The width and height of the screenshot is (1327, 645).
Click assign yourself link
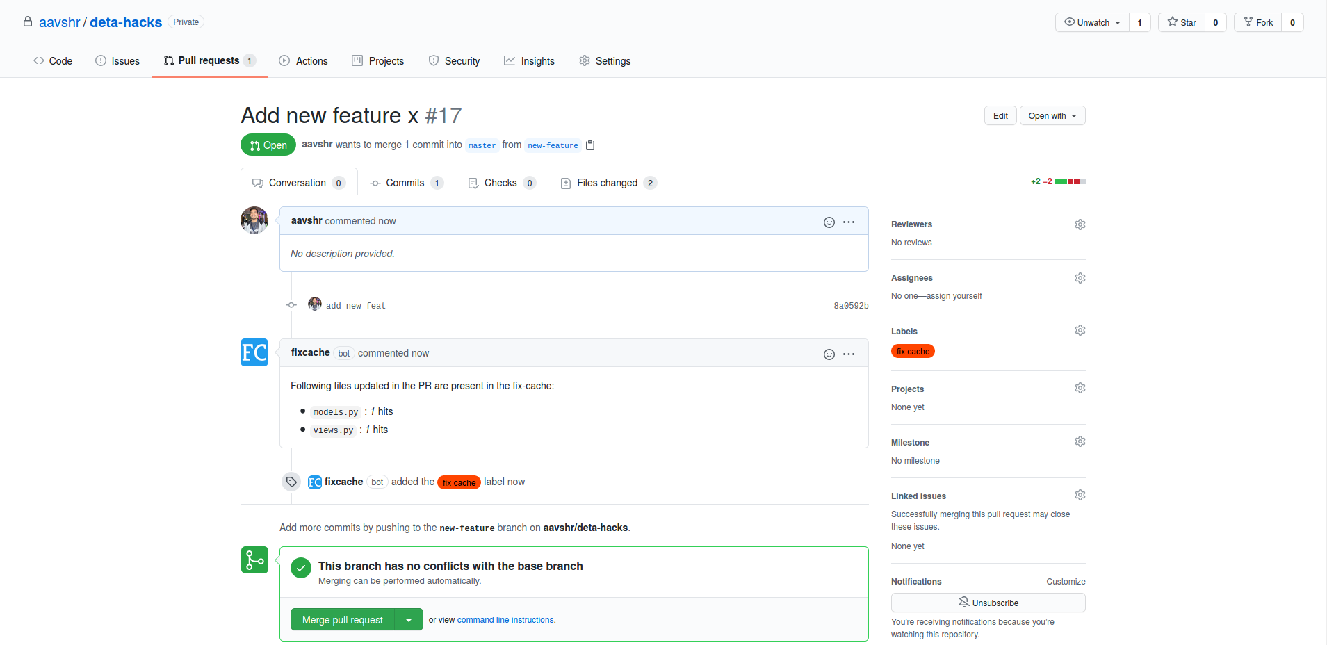[x=954, y=296]
